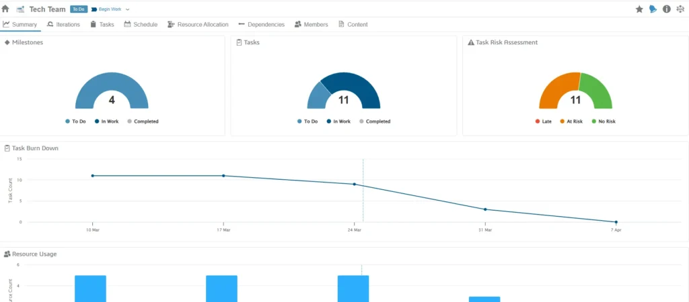Click the Task Risk Assessment warning icon

click(x=471, y=42)
